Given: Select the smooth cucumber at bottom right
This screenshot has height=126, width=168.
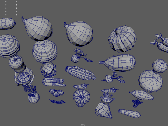Looking at the screenshot, I should 129,113.
